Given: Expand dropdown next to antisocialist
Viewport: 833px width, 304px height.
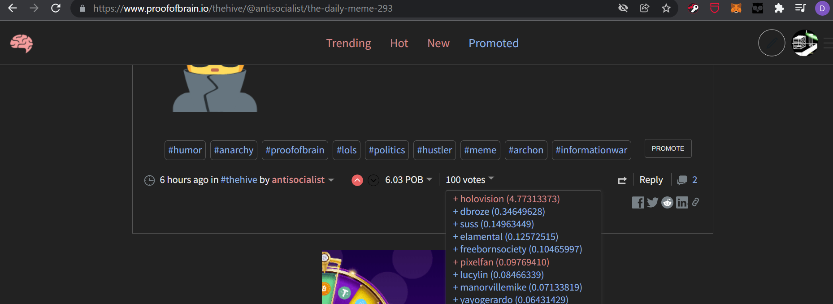Looking at the screenshot, I should pos(331,180).
